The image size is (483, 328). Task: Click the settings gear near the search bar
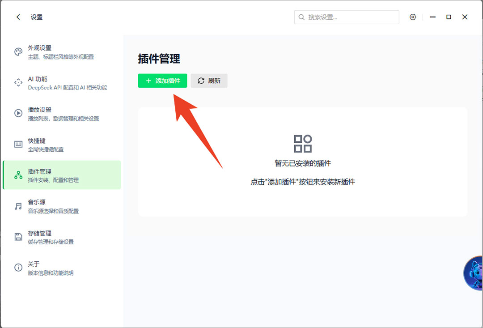pyautogui.click(x=412, y=17)
